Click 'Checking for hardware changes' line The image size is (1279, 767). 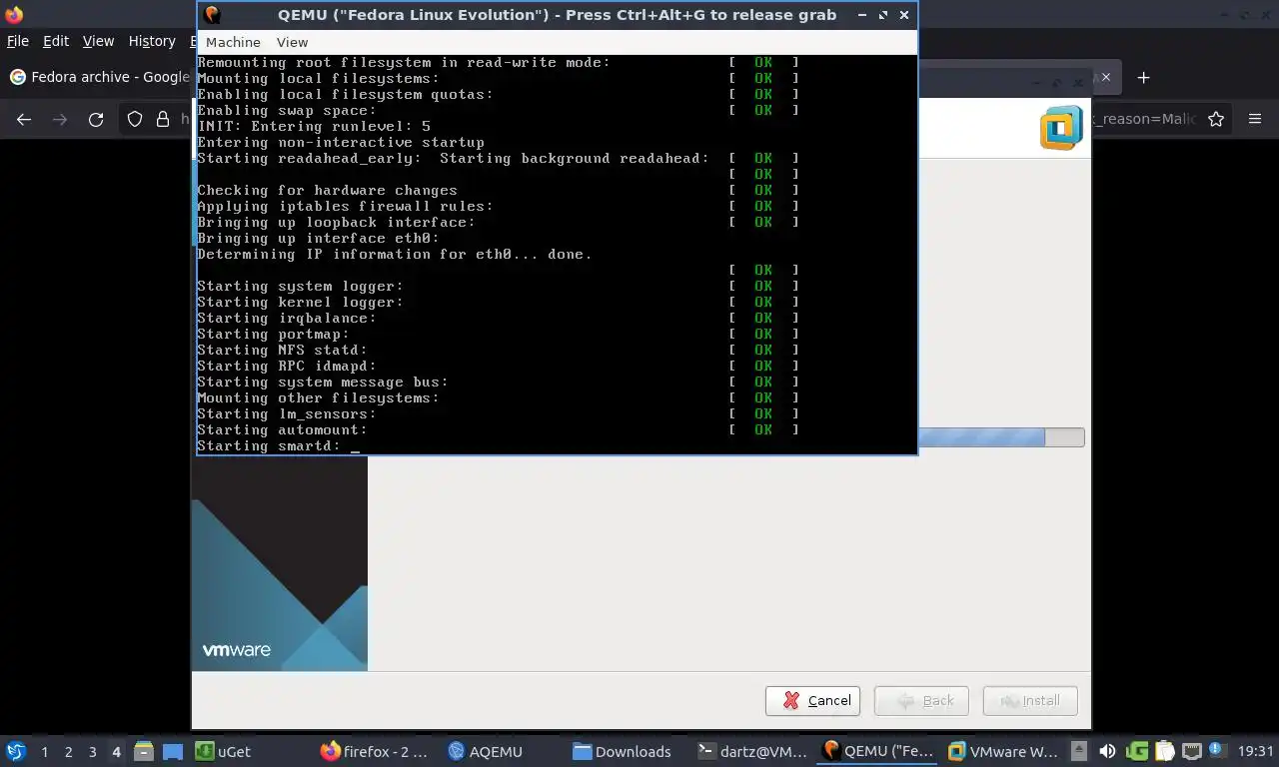pyautogui.click(x=327, y=190)
